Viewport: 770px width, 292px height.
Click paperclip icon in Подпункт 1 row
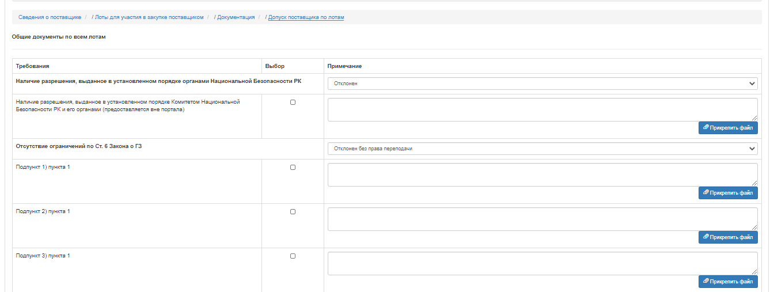click(x=706, y=193)
